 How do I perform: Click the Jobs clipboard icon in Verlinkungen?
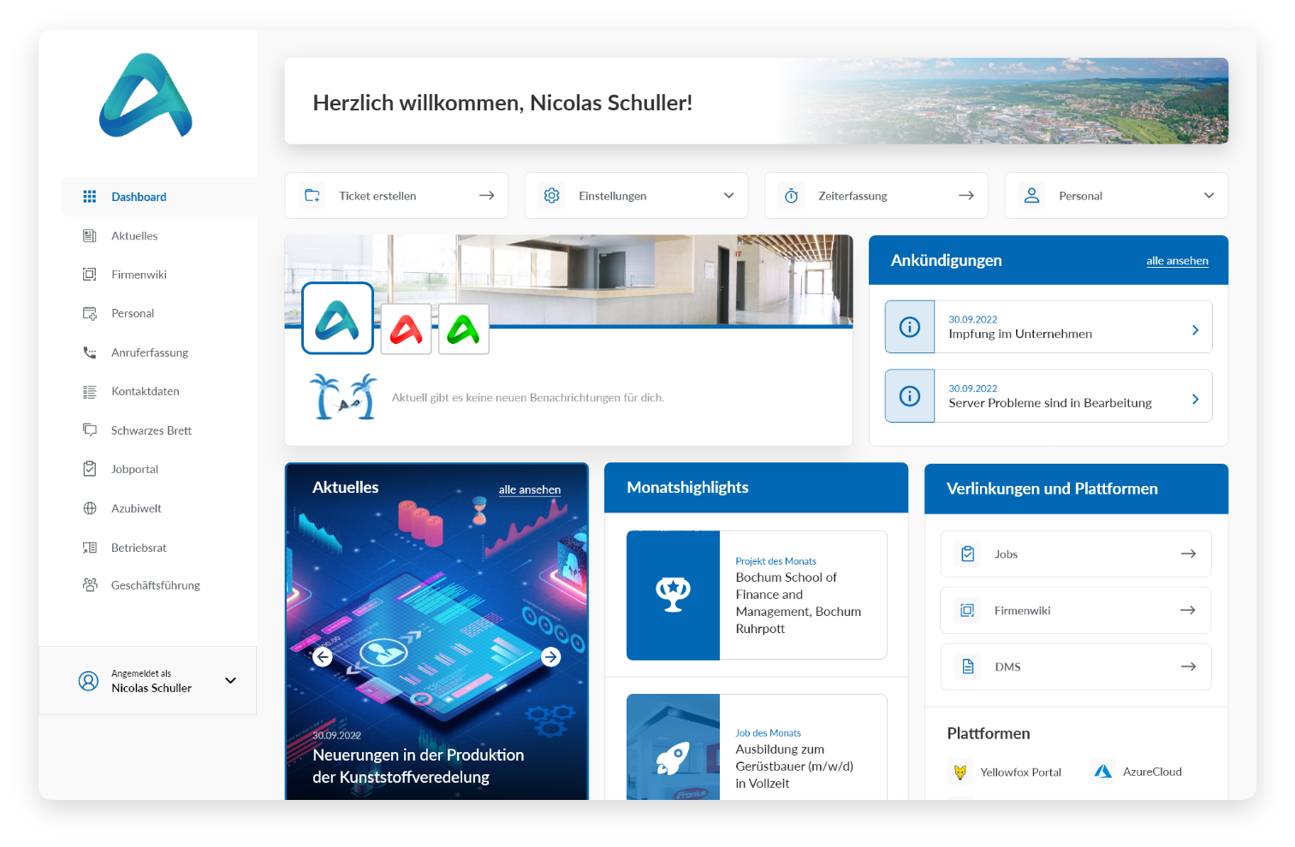coord(968,554)
